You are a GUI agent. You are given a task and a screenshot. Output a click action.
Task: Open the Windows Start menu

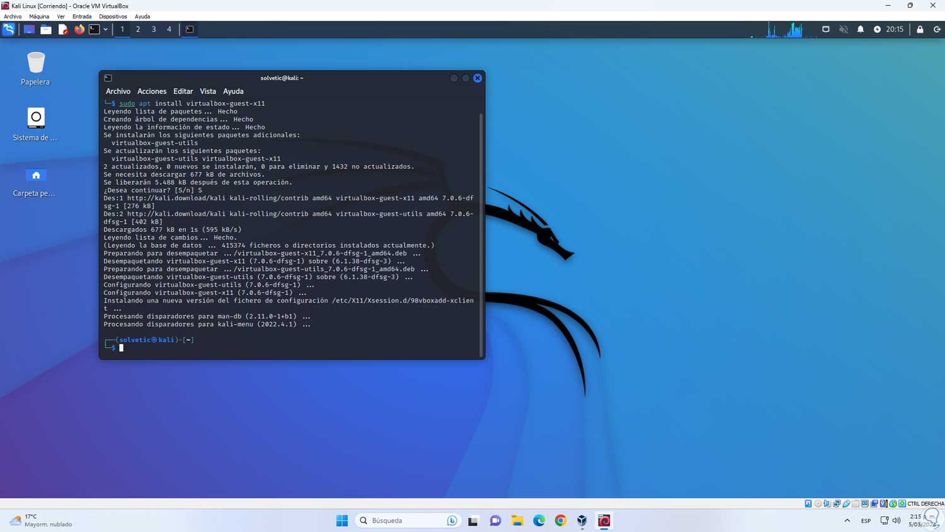point(342,521)
